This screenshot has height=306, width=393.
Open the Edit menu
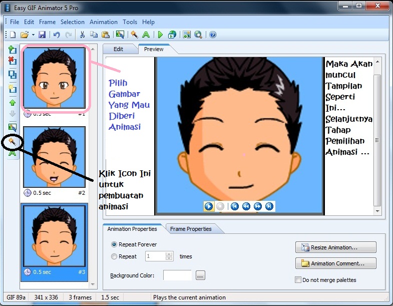(29, 22)
